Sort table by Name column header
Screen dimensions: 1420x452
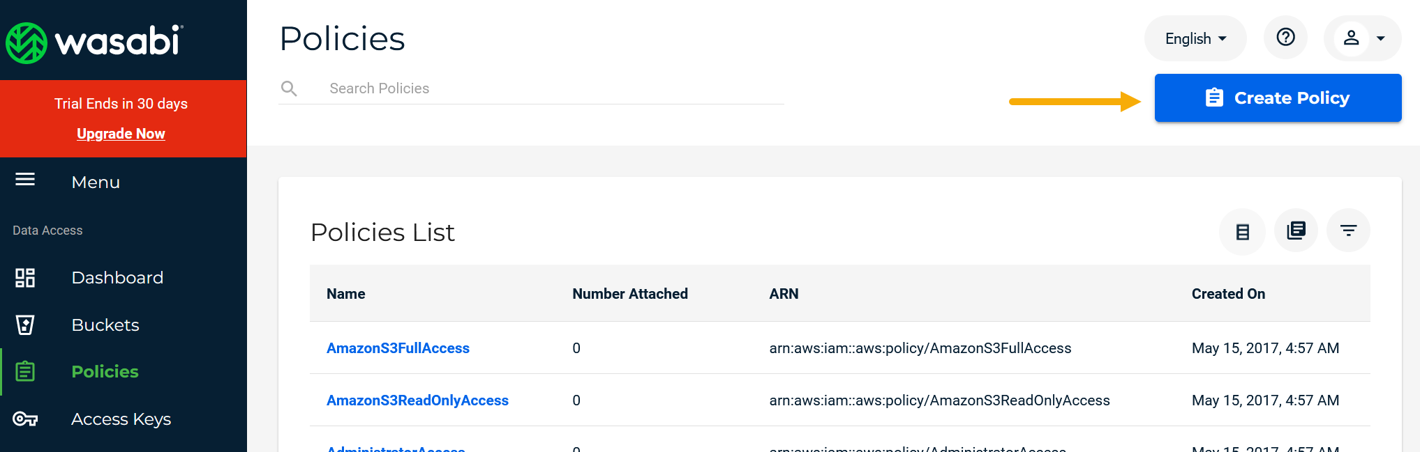coord(346,294)
